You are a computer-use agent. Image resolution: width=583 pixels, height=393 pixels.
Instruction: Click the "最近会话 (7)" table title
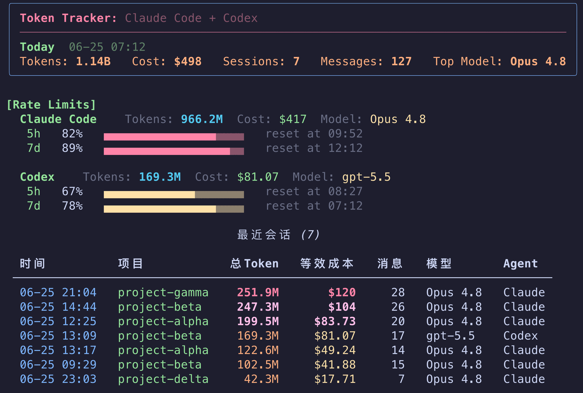(x=279, y=235)
